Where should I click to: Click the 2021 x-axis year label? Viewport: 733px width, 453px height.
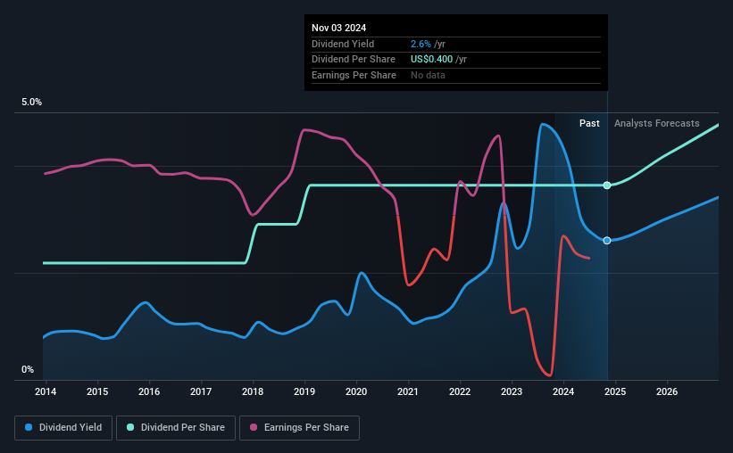click(x=408, y=391)
